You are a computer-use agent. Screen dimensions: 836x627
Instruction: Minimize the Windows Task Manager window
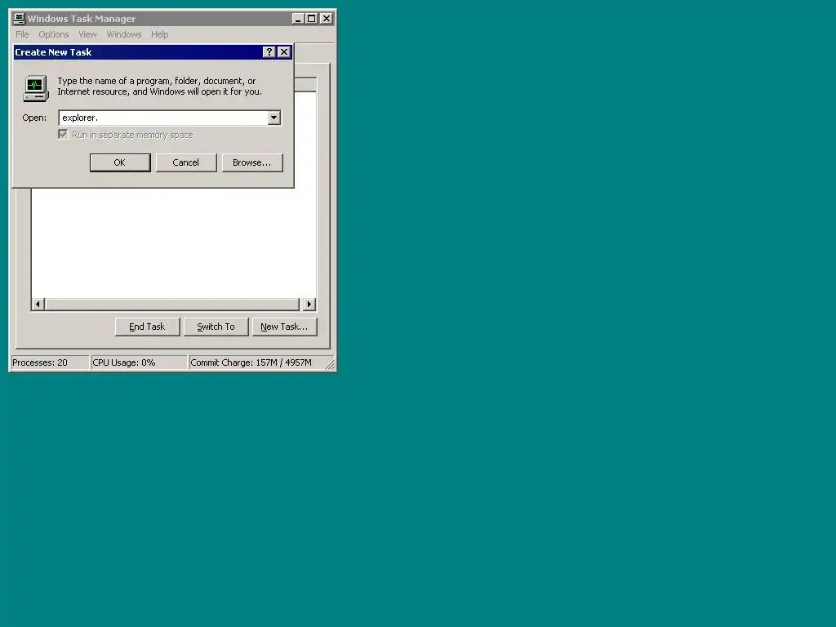pos(298,19)
